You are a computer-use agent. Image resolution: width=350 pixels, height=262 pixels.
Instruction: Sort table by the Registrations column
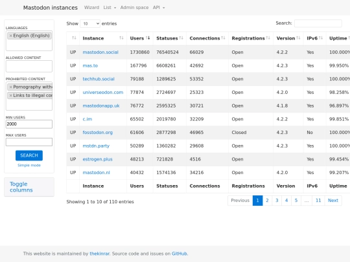tap(251, 38)
